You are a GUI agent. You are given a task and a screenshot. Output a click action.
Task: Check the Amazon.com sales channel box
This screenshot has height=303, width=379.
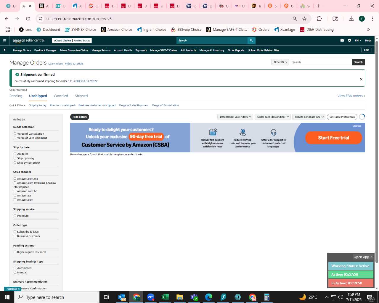(15, 199)
